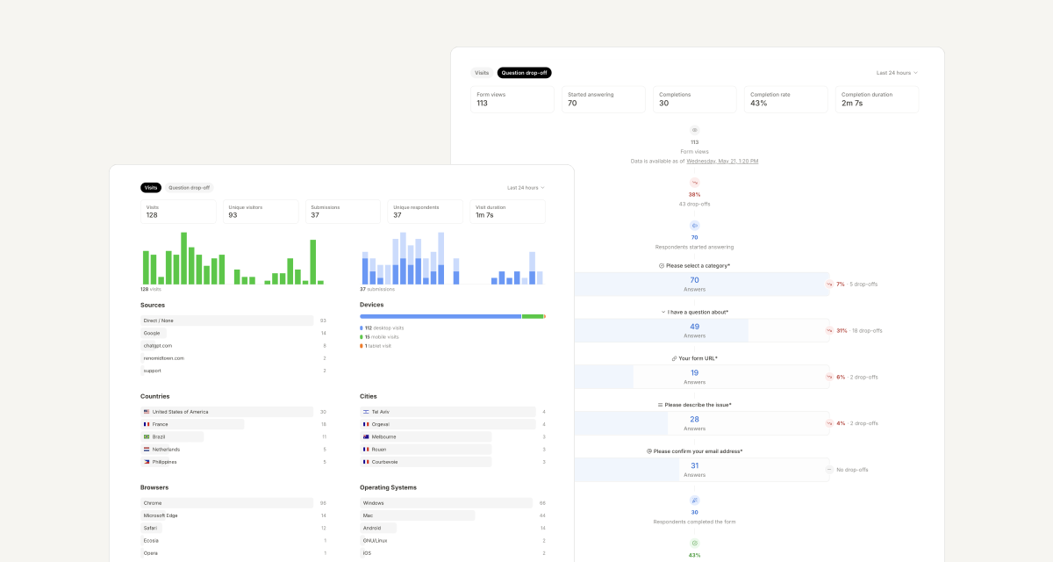This screenshot has width=1053, height=562.
Task: Select Question drop-off tab in the back window
Action: click(524, 73)
